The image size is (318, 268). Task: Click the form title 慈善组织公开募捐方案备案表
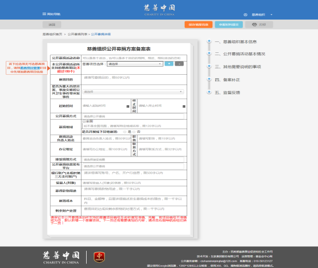tap(119, 49)
